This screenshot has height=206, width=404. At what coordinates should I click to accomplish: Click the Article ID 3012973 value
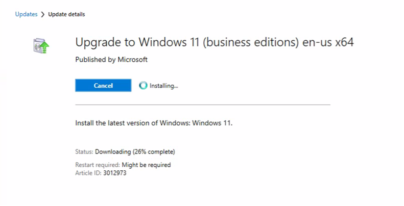[115, 173]
